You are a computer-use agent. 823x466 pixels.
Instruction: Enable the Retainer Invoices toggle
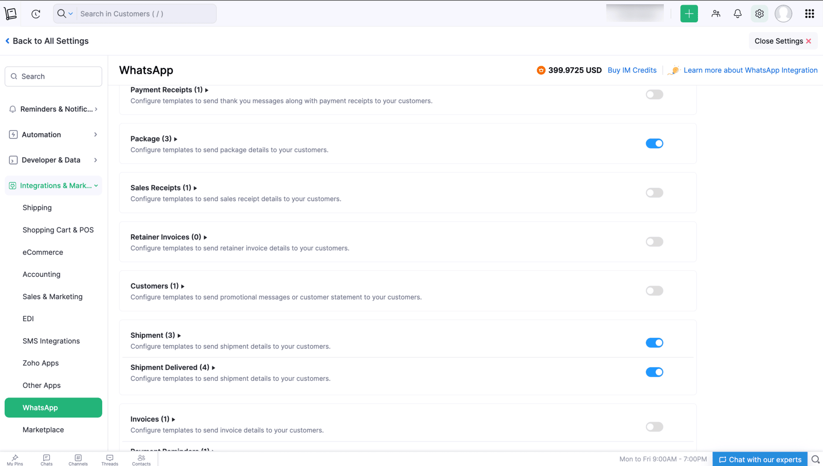pos(654,242)
